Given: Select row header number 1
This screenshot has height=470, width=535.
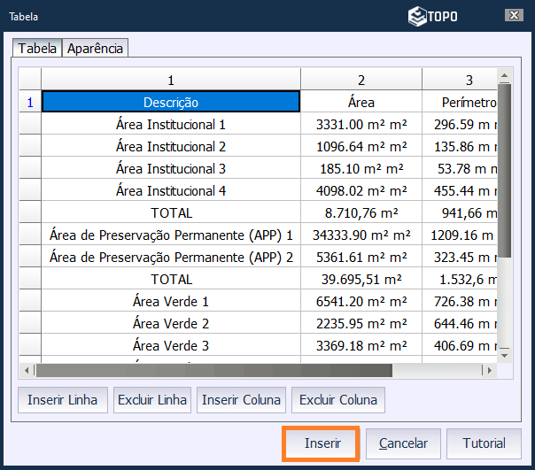Looking at the screenshot, I should click(29, 103).
